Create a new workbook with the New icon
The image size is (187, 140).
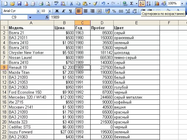pos(6,3)
